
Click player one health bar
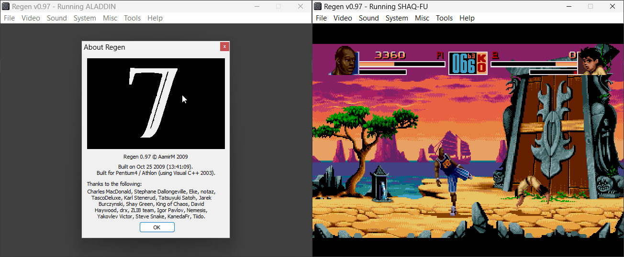401,64
